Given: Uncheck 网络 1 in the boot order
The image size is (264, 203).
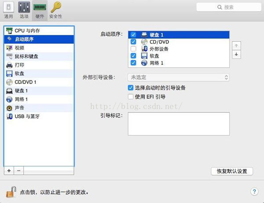Looking at the screenshot, I should [133, 63].
